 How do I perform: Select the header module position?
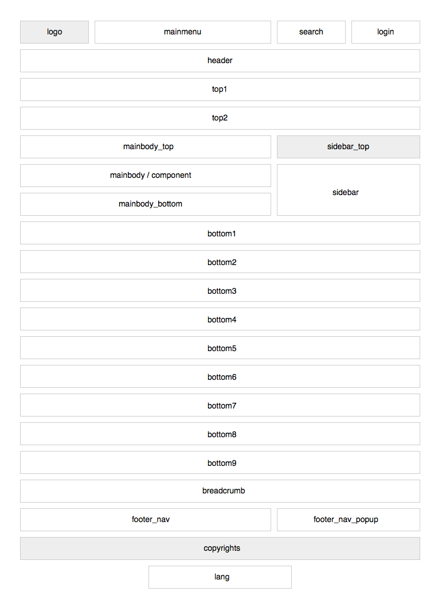pos(220,61)
